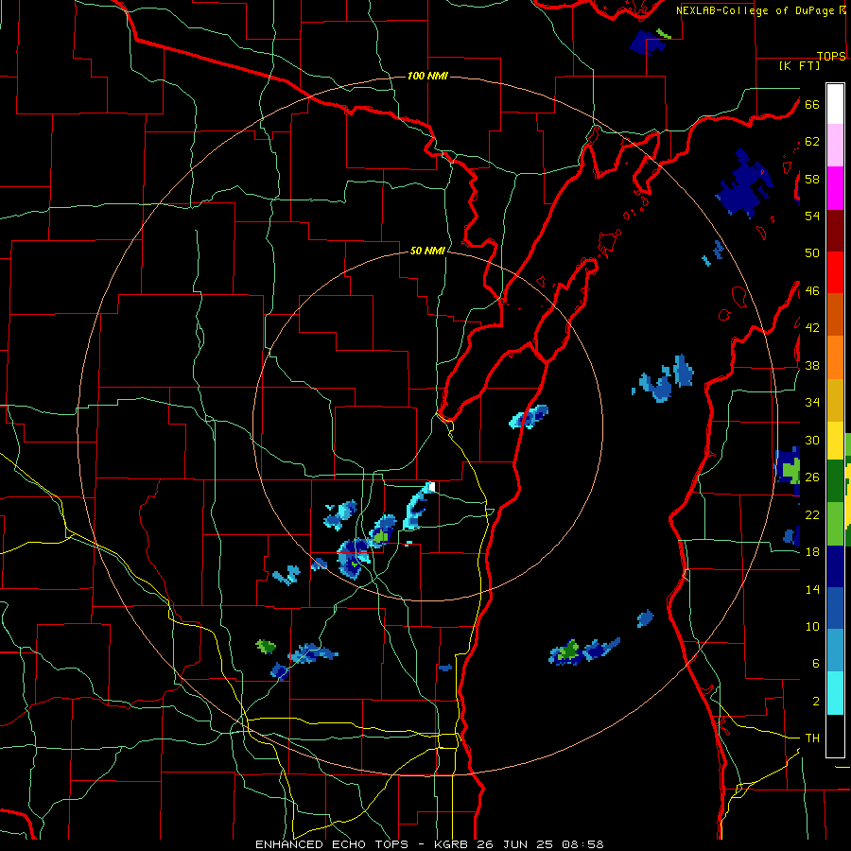This screenshot has width=851, height=851.
Task: Click the Enhanced Echo Tops KGRB timestamp caption
Action: [429, 844]
